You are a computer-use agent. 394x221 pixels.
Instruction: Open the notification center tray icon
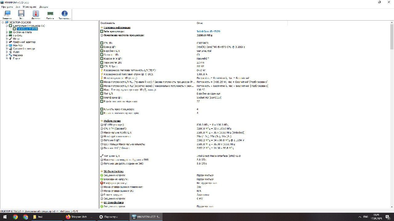[x=388, y=217]
